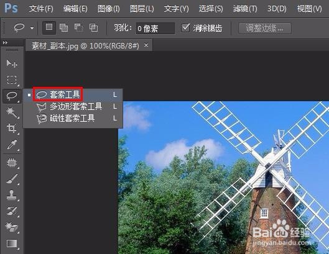
Task: Select the Lasso tool in toolbox
Action: (x=12, y=96)
